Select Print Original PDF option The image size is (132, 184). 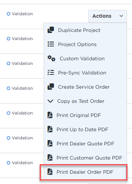(85, 115)
